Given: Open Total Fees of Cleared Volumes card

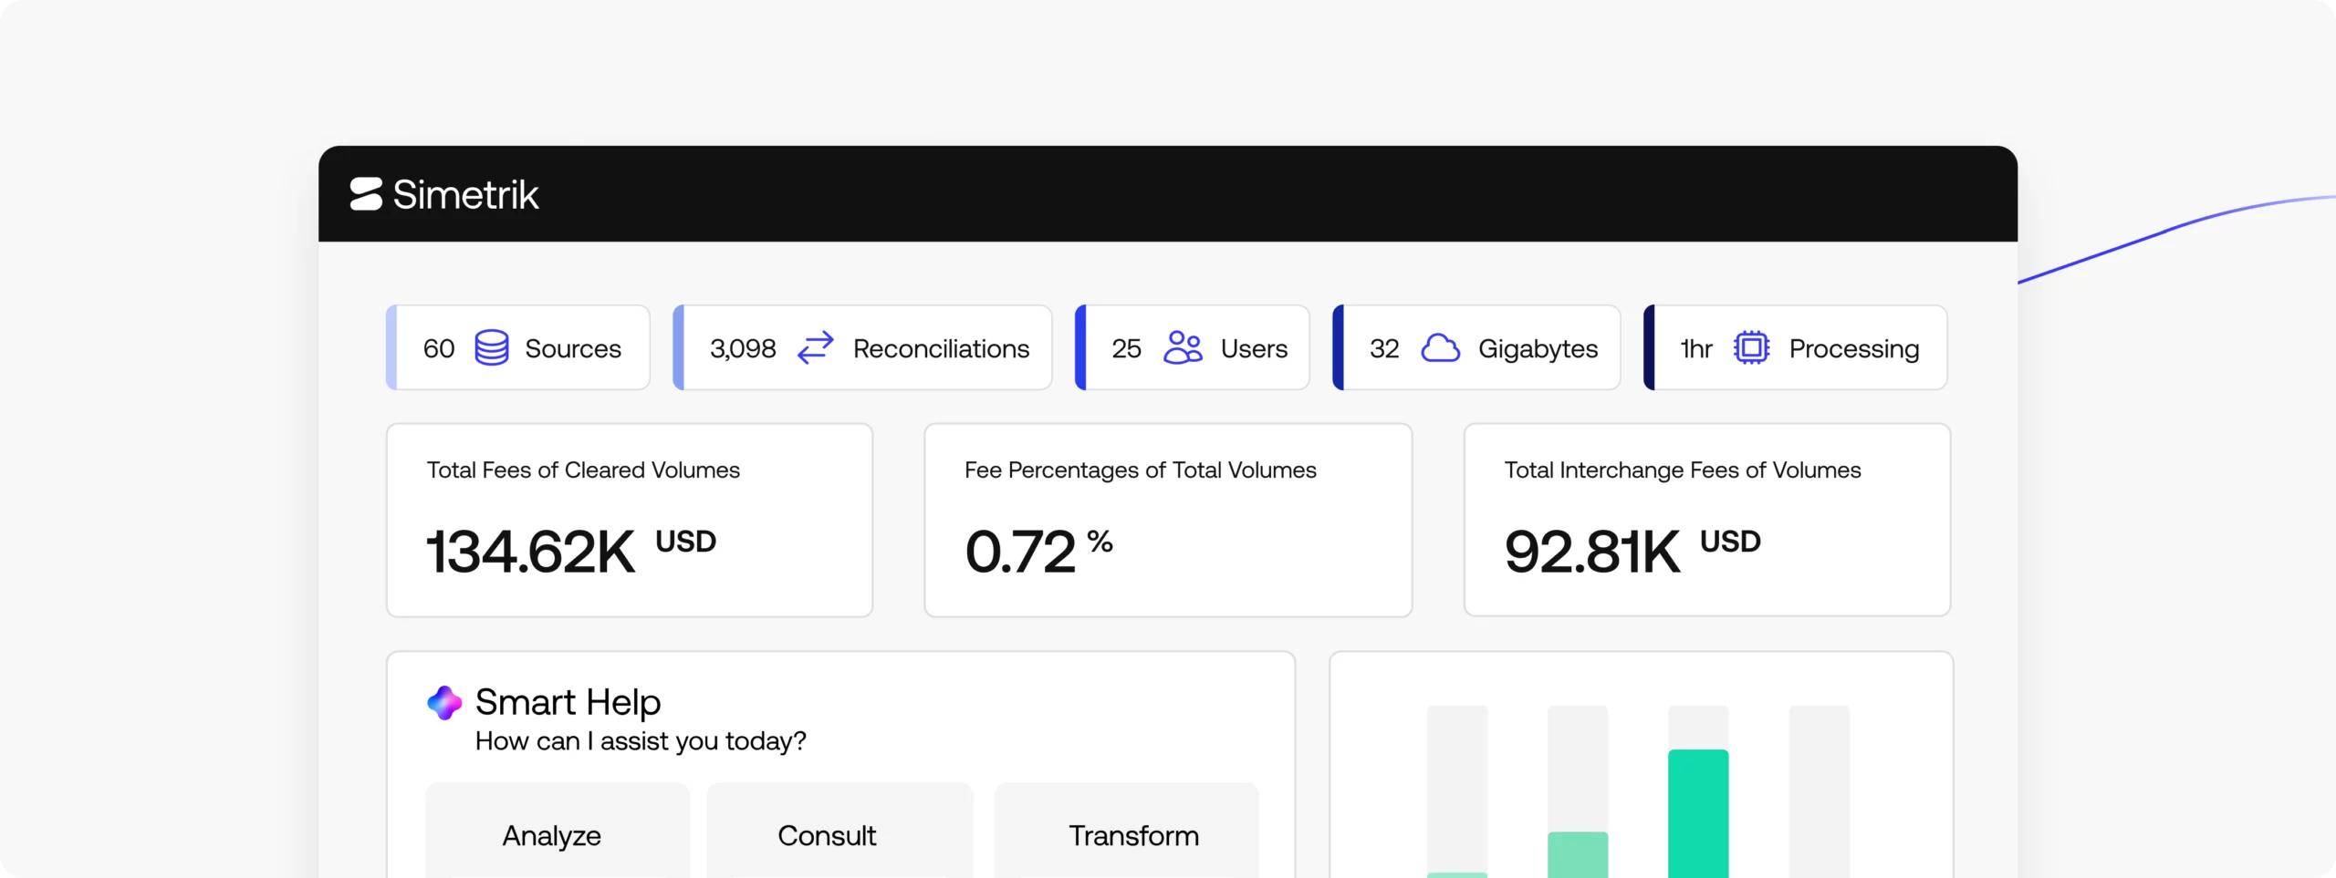Looking at the screenshot, I should [629, 519].
